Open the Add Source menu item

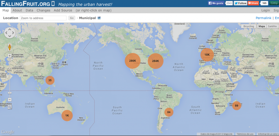tap(63, 10)
